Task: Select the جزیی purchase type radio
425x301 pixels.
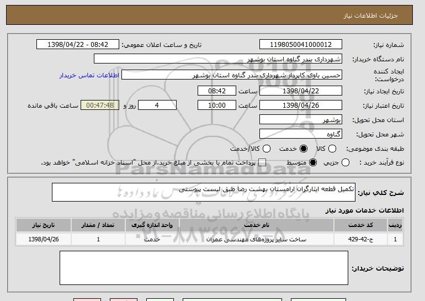Action: click(346, 162)
